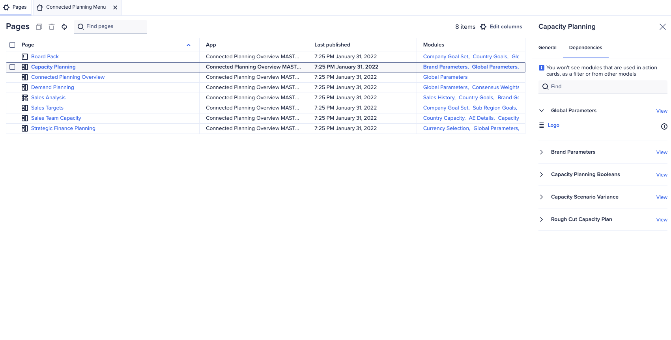The height and width of the screenshot is (340, 671).
Task: Collapse the Global Parameters section
Action: click(542, 111)
